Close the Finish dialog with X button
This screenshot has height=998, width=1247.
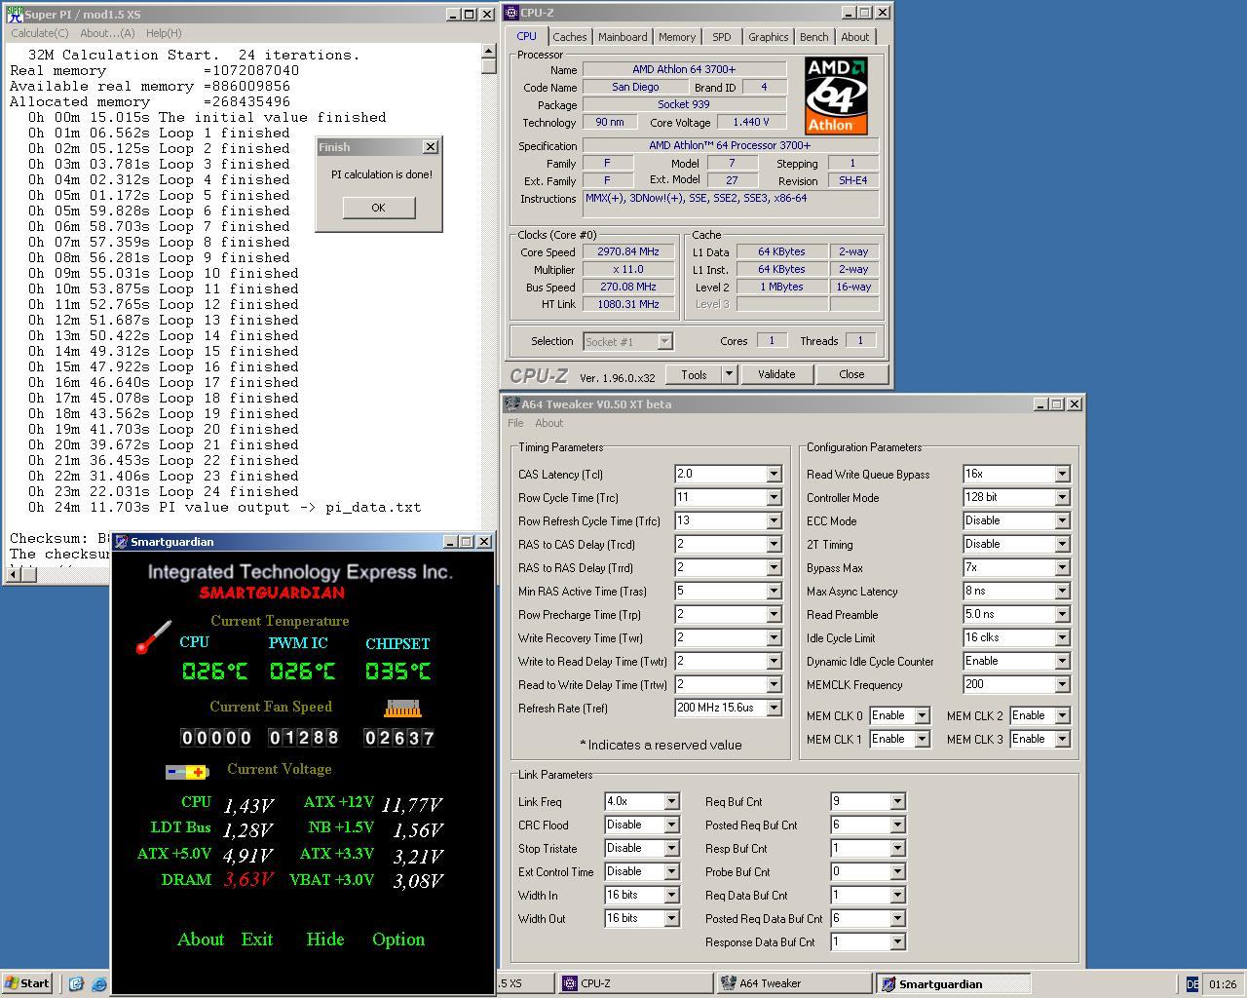431,147
